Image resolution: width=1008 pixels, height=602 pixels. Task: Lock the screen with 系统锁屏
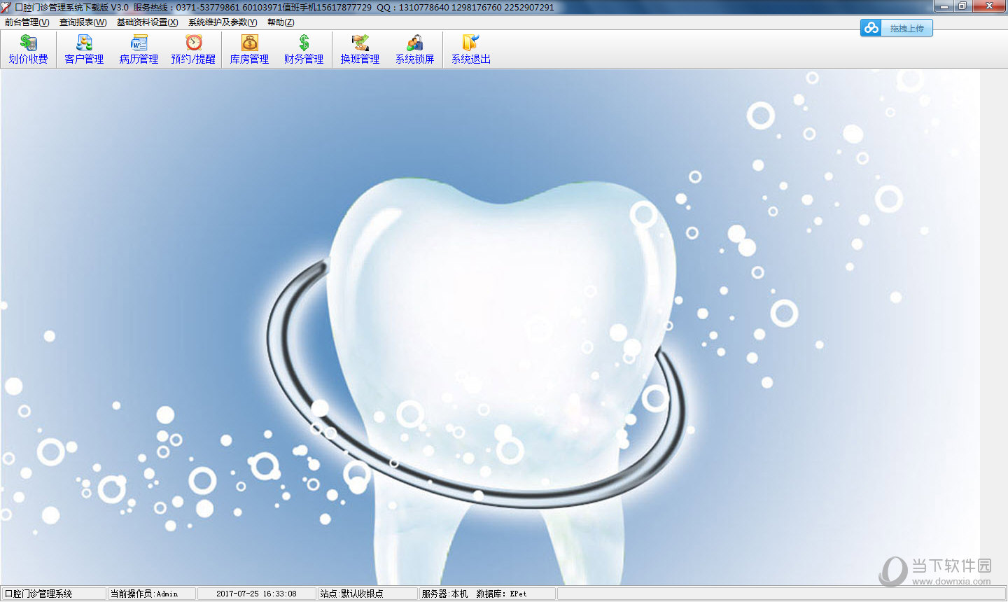coord(414,50)
